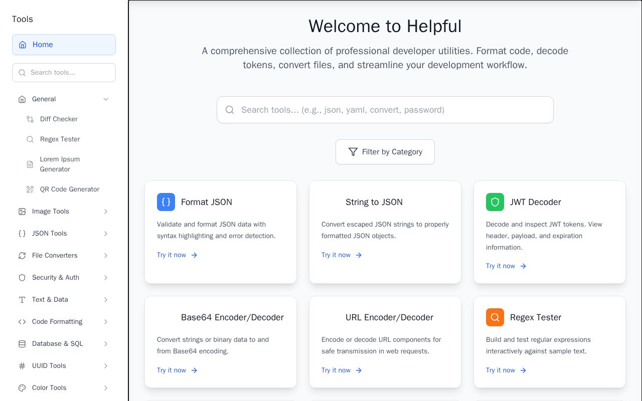Viewport: 642px width, 401px height.
Task: Click Try it now on JWT Decoder
Action: pyautogui.click(x=507, y=266)
